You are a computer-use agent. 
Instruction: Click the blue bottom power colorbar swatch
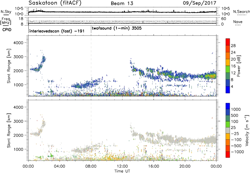228,90
